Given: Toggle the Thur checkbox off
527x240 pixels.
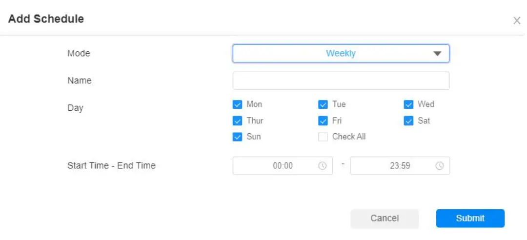Looking at the screenshot, I should 238,121.
